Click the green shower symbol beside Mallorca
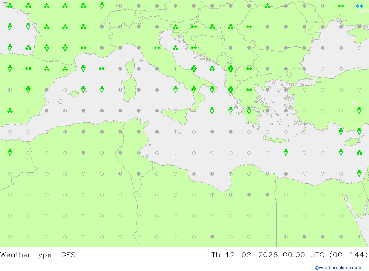369x271 pixels. pos(83,89)
